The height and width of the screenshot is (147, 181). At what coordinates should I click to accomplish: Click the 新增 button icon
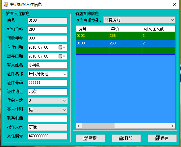(86, 138)
